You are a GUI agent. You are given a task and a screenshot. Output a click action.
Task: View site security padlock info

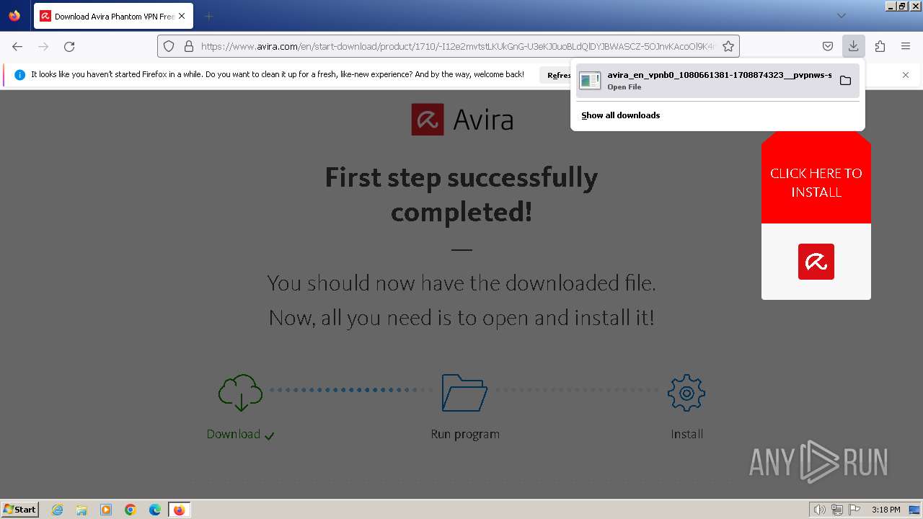click(189, 46)
